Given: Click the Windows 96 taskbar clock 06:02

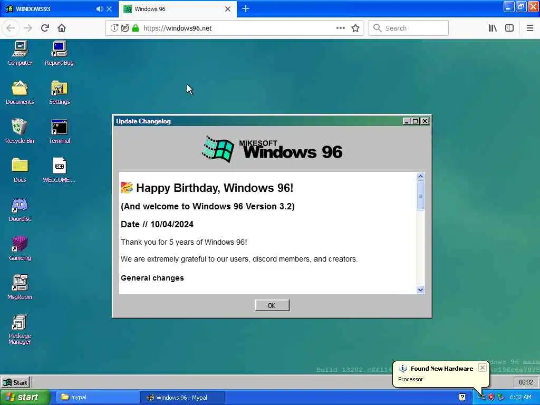Looking at the screenshot, I should pyautogui.click(x=526, y=382).
